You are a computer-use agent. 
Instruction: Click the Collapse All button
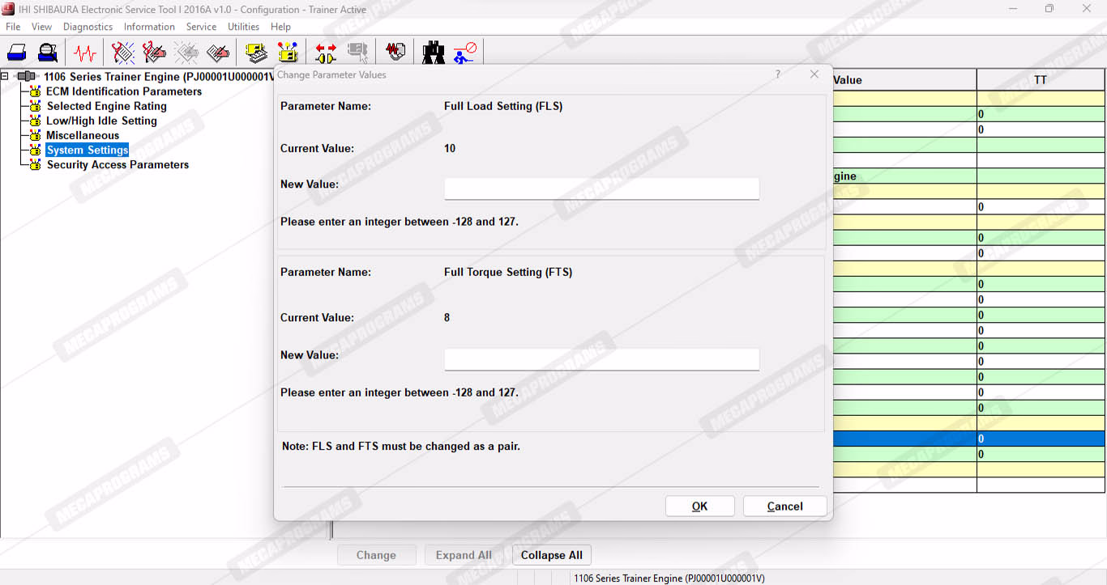551,555
